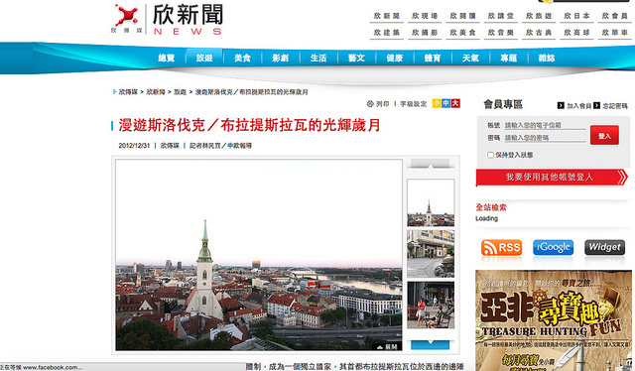Click the 加入會員 link

(579, 106)
